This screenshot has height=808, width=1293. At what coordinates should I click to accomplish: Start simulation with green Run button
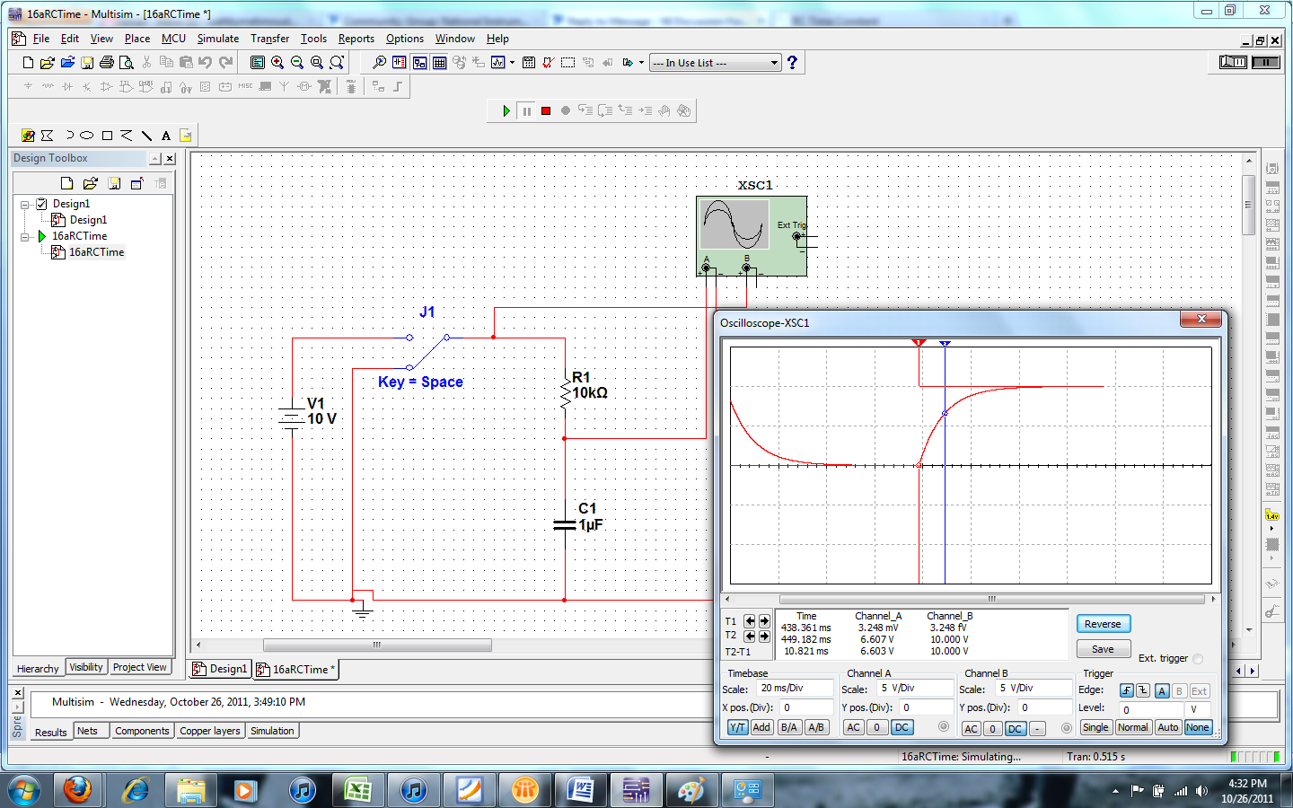(506, 111)
